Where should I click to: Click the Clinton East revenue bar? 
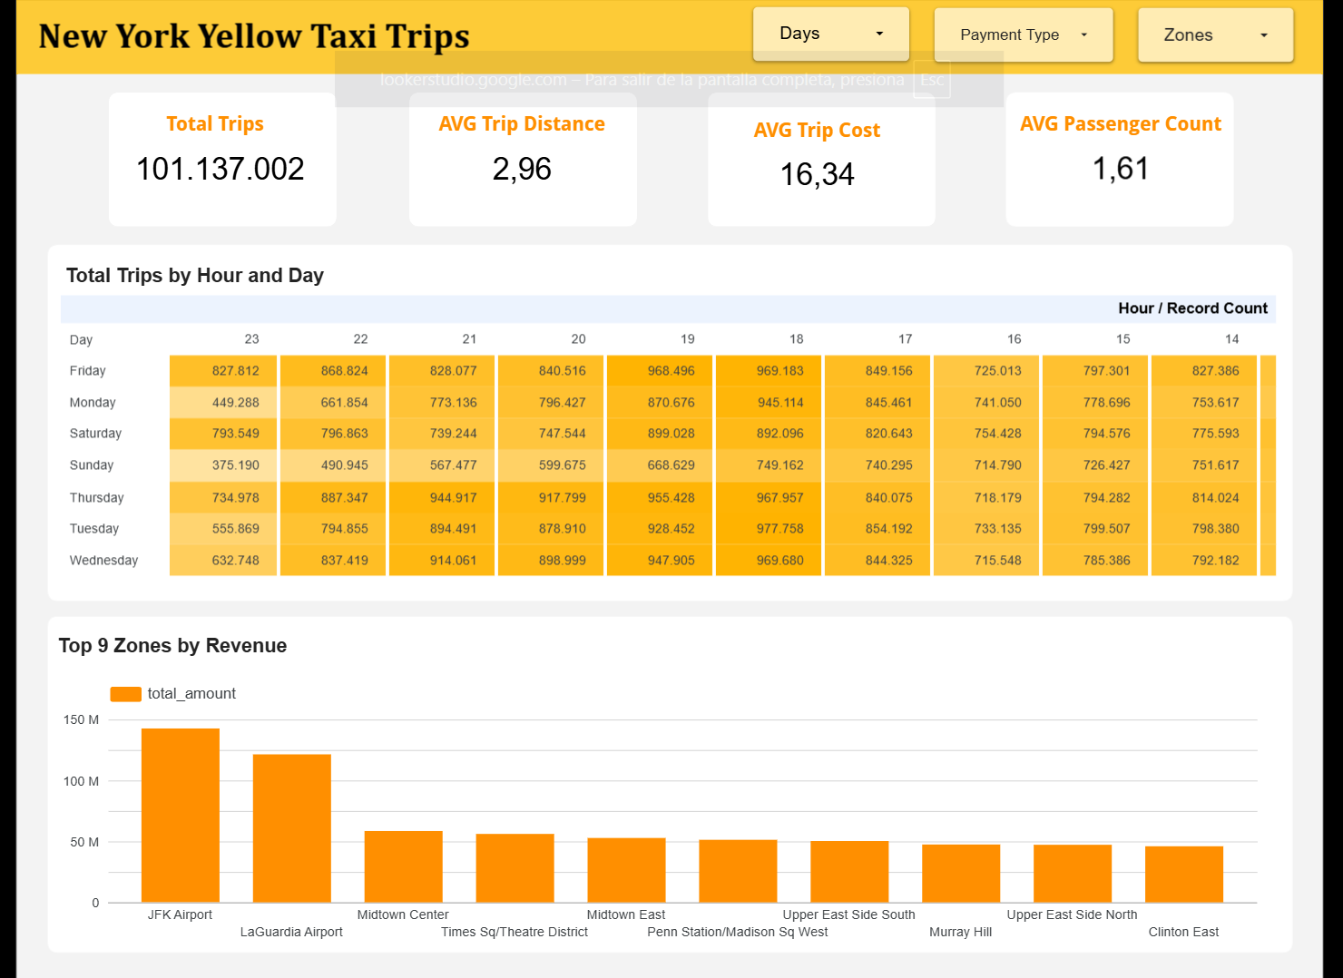(x=1183, y=874)
